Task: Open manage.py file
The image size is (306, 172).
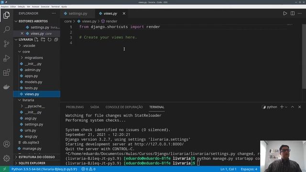Action: point(32,149)
